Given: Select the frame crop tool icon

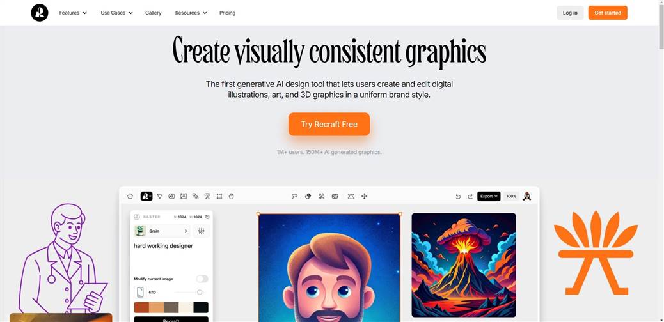Looking at the screenshot, I should [219, 196].
